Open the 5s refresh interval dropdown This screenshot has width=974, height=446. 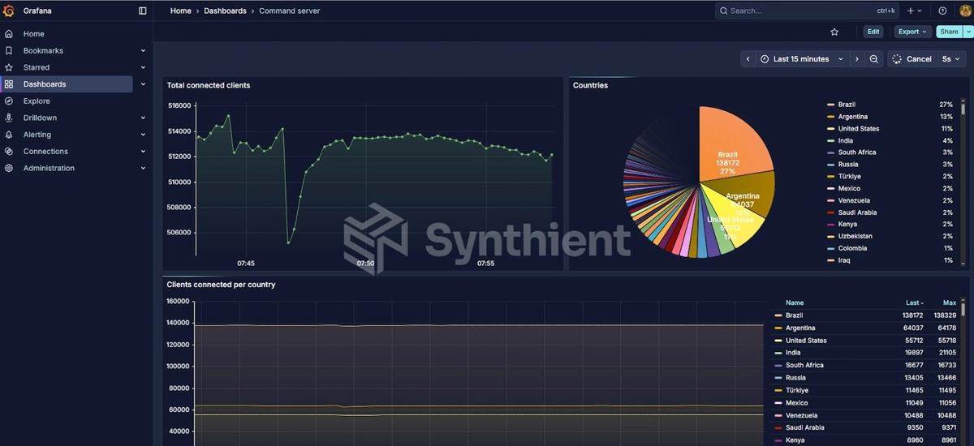[x=950, y=59]
